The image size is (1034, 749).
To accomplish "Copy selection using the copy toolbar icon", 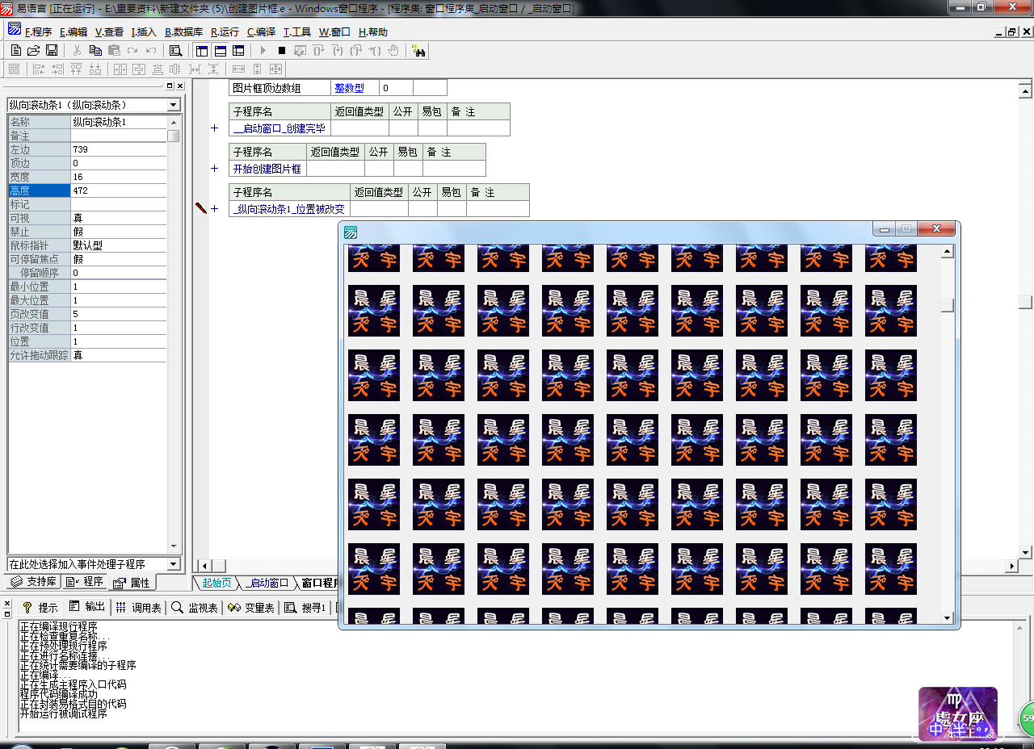I will tap(95, 50).
